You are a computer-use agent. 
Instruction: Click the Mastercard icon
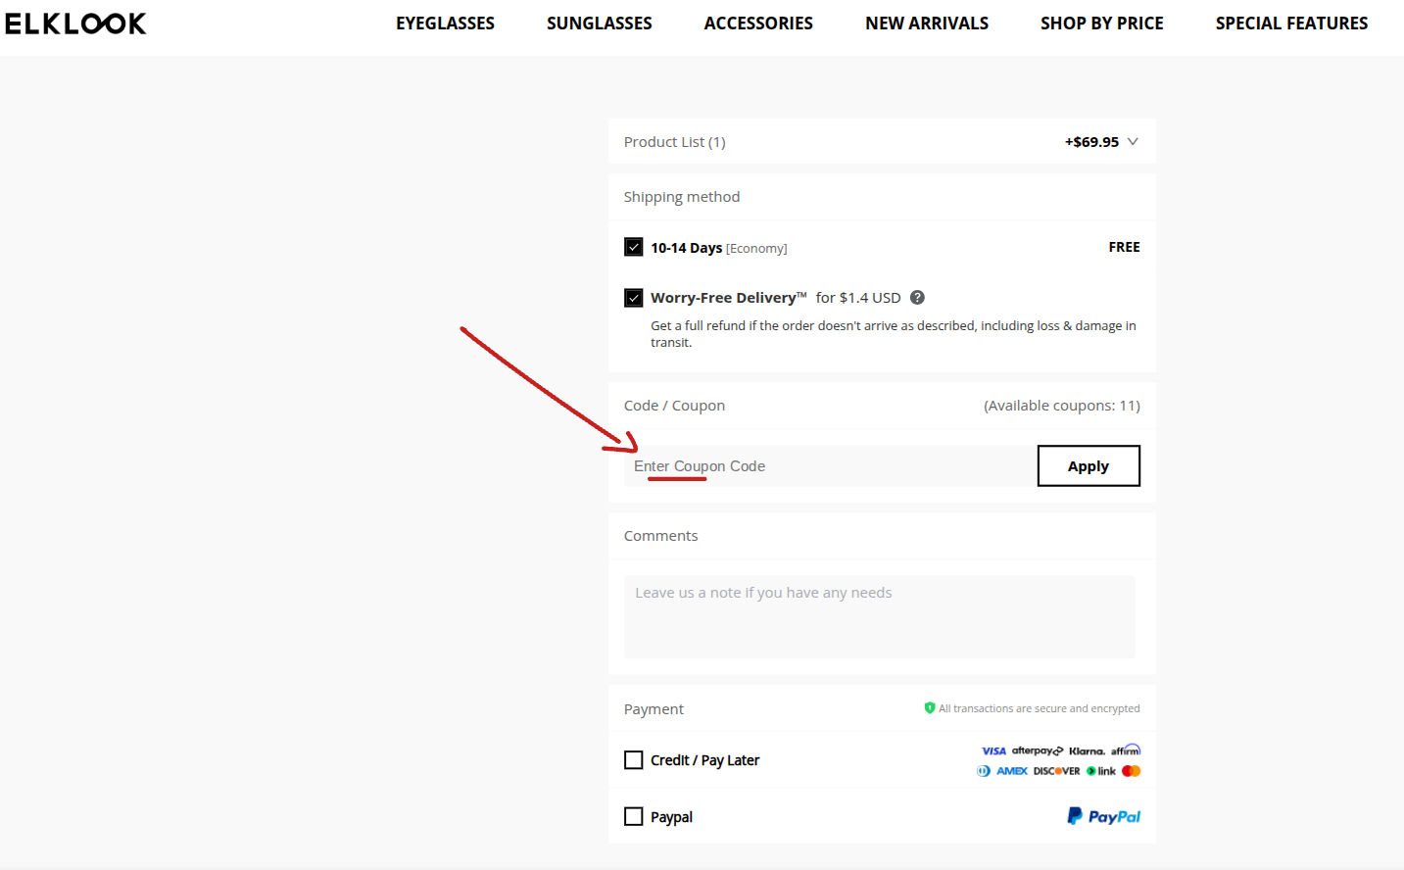click(1131, 771)
